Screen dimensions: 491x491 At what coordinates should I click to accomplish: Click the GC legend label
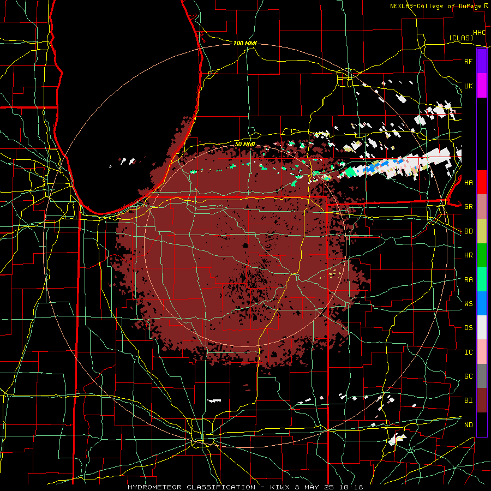468,376
